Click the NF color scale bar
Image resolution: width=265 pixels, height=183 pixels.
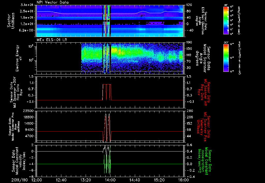226,20
